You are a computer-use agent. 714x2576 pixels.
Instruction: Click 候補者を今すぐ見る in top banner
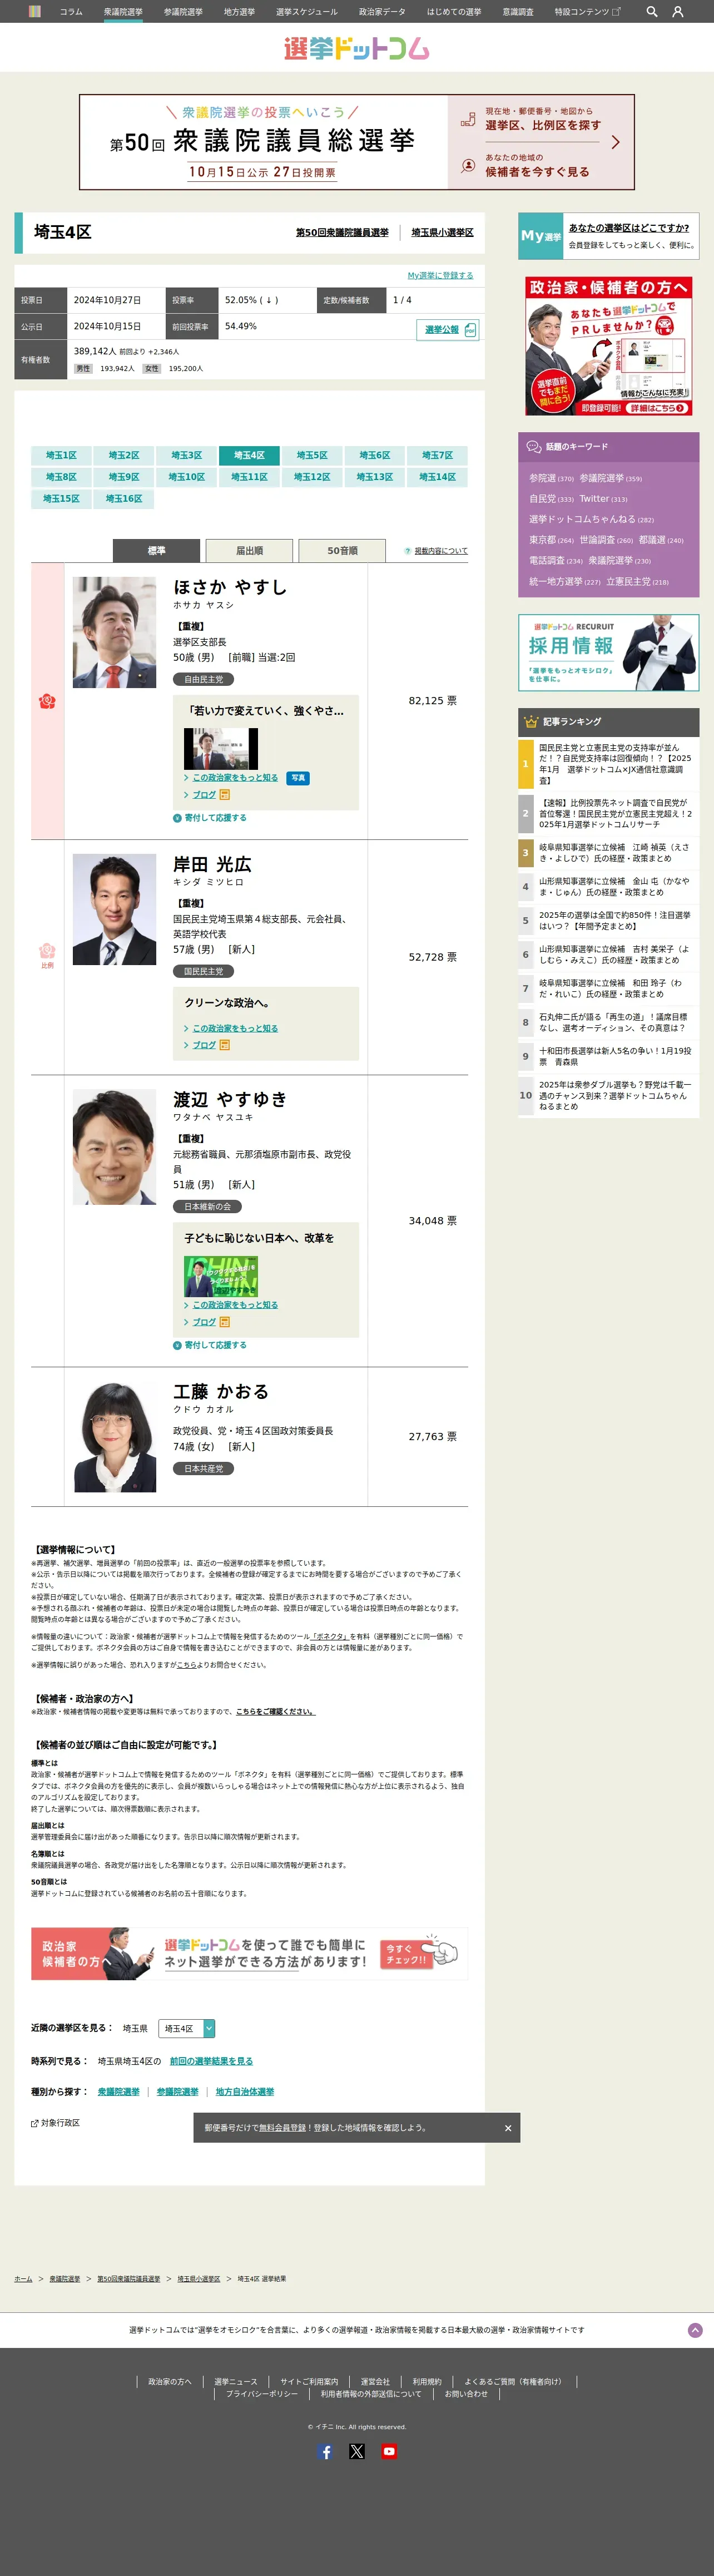click(537, 172)
